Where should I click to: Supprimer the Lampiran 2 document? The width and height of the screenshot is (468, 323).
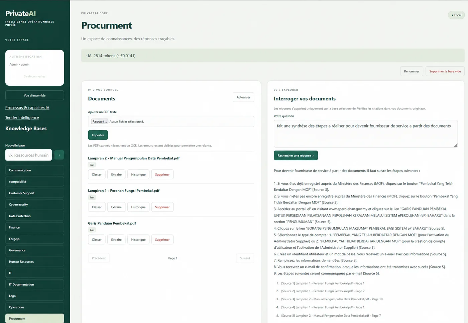[162, 174]
